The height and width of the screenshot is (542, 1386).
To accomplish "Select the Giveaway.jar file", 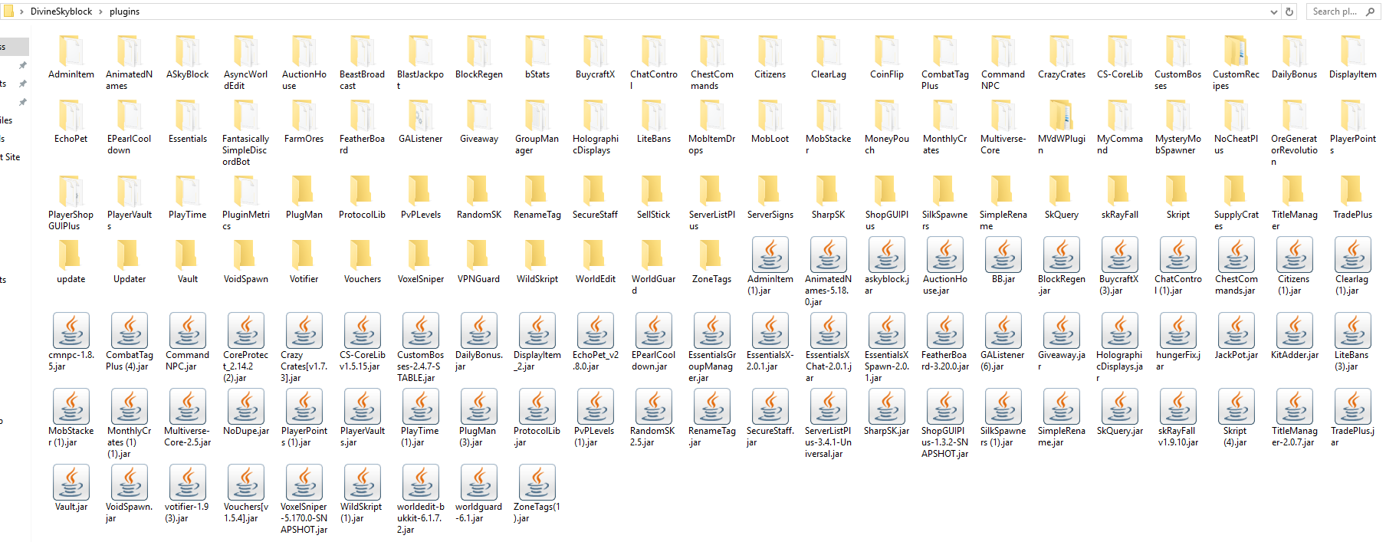I will point(1062,342).
